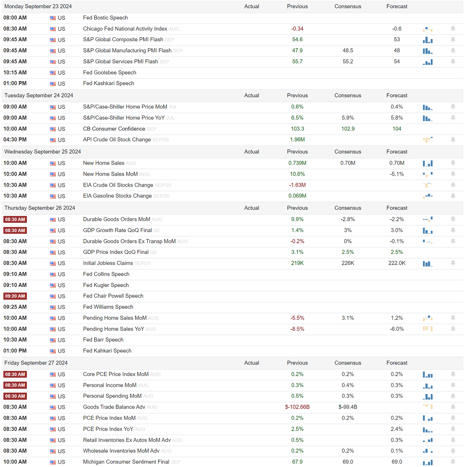465x467 pixels.
Task: Click the Monday September 23 2024 date header
Action: [38, 6]
